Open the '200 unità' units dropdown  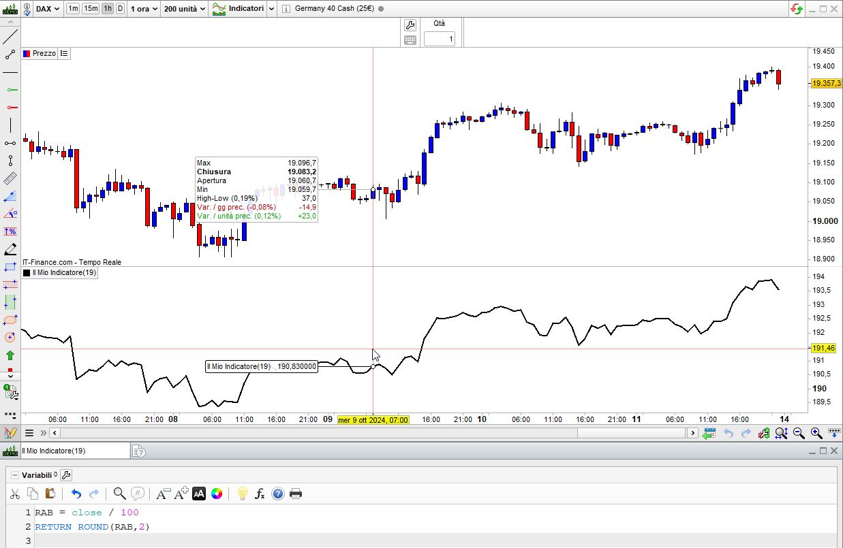(184, 9)
